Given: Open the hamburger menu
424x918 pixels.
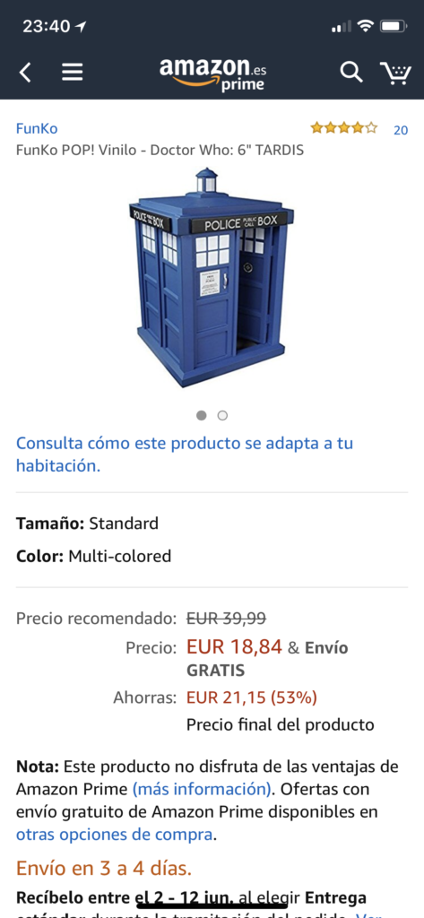Looking at the screenshot, I should tap(73, 73).
